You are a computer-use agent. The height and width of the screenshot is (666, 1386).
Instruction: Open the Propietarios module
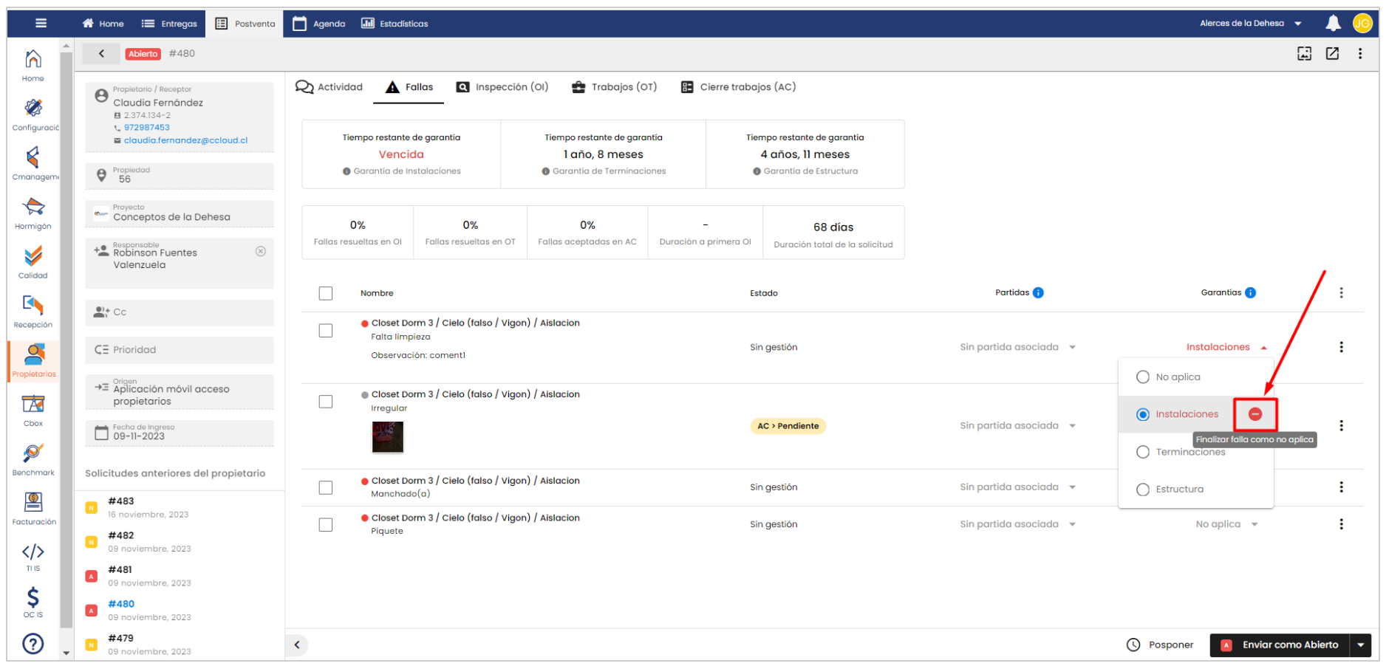click(x=34, y=361)
